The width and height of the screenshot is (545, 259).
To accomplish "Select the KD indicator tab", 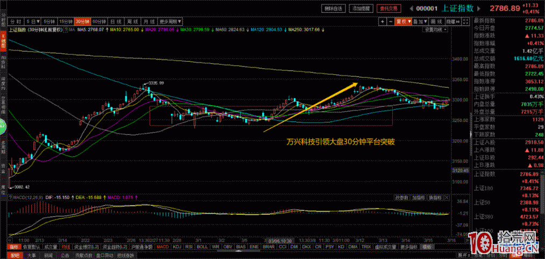I will [x=341, y=247].
